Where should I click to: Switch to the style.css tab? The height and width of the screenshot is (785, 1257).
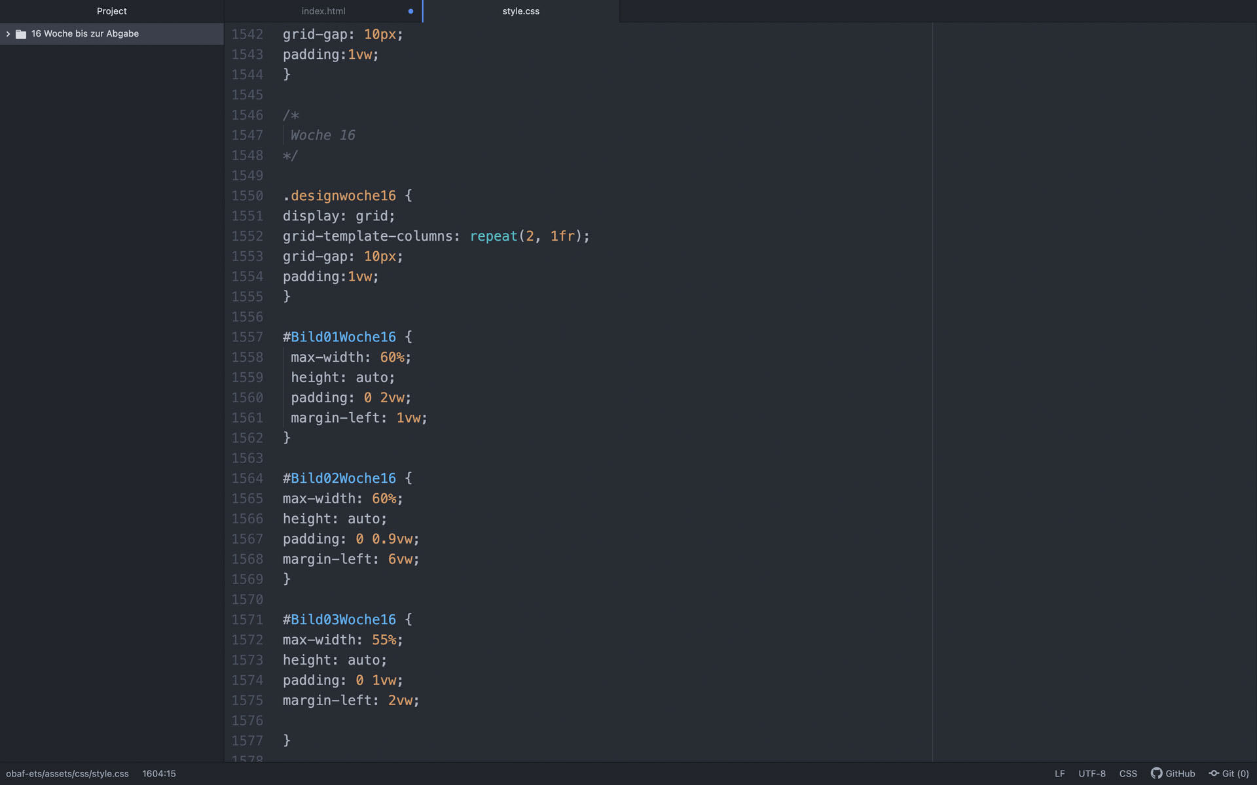pos(521,11)
